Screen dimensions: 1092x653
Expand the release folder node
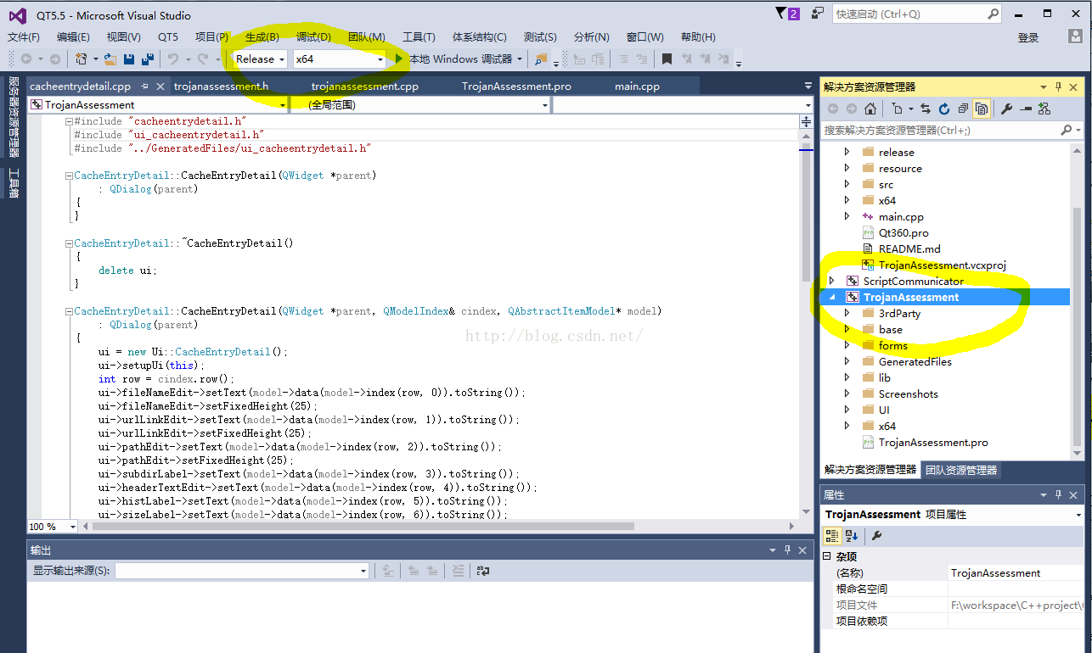pos(847,152)
